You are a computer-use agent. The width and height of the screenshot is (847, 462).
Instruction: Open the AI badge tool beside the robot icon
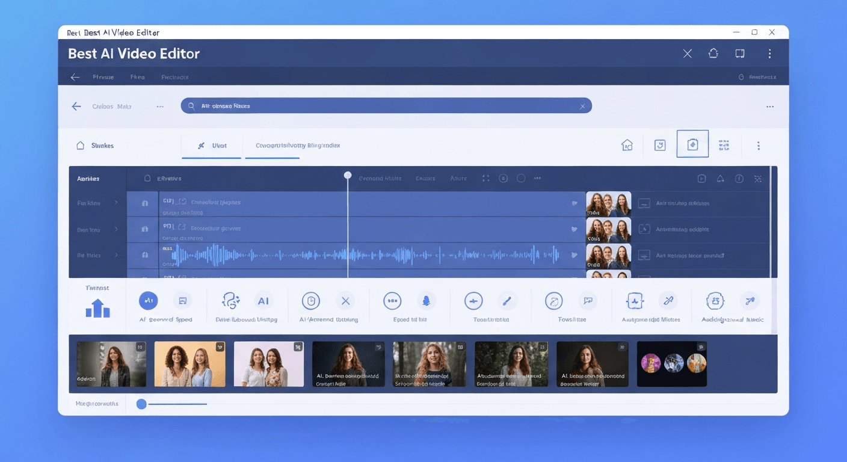(264, 301)
